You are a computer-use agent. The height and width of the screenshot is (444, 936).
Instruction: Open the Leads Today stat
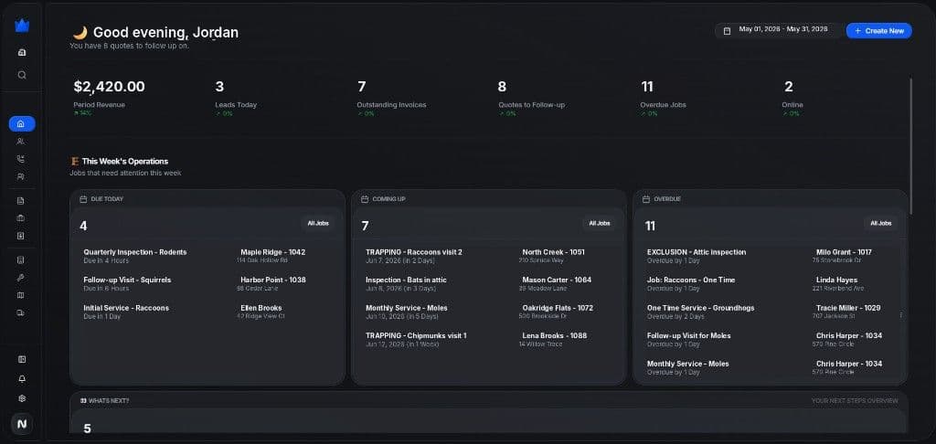[236, 97]
